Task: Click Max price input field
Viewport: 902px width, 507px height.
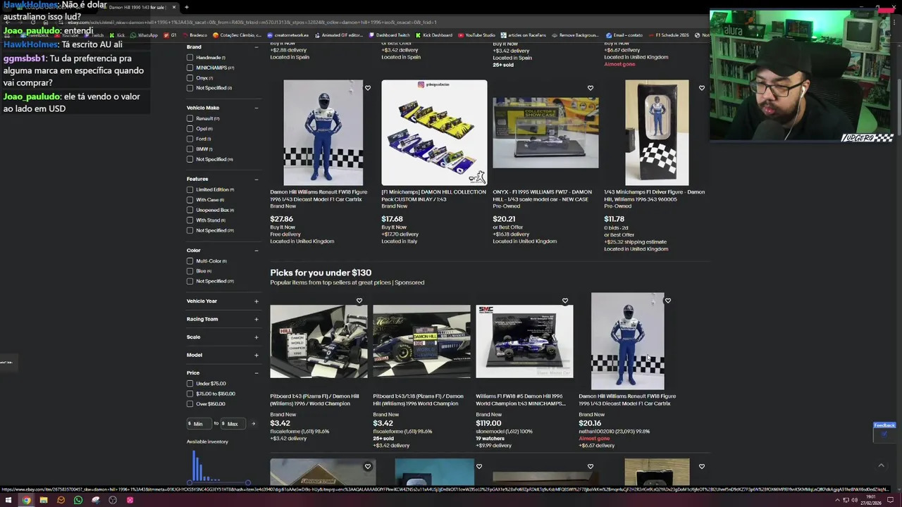Action: click(x=234, y=424)
